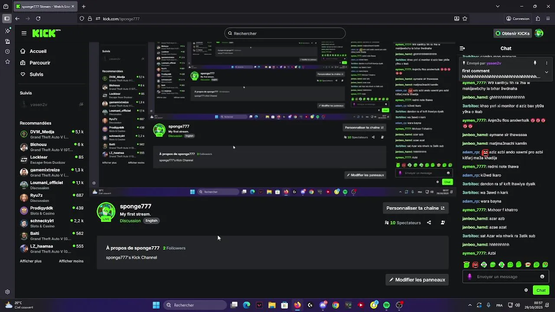Viewport: 555px width, 312px height.
Task: Click the KICK logo
Action: (x=46, y=33)
